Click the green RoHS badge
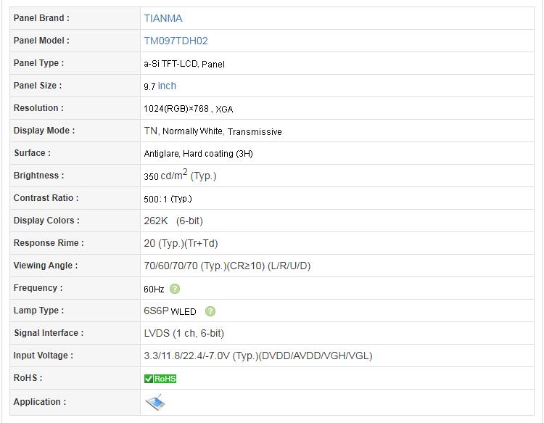The image size is (544, 423). click(x=160, y=378)
